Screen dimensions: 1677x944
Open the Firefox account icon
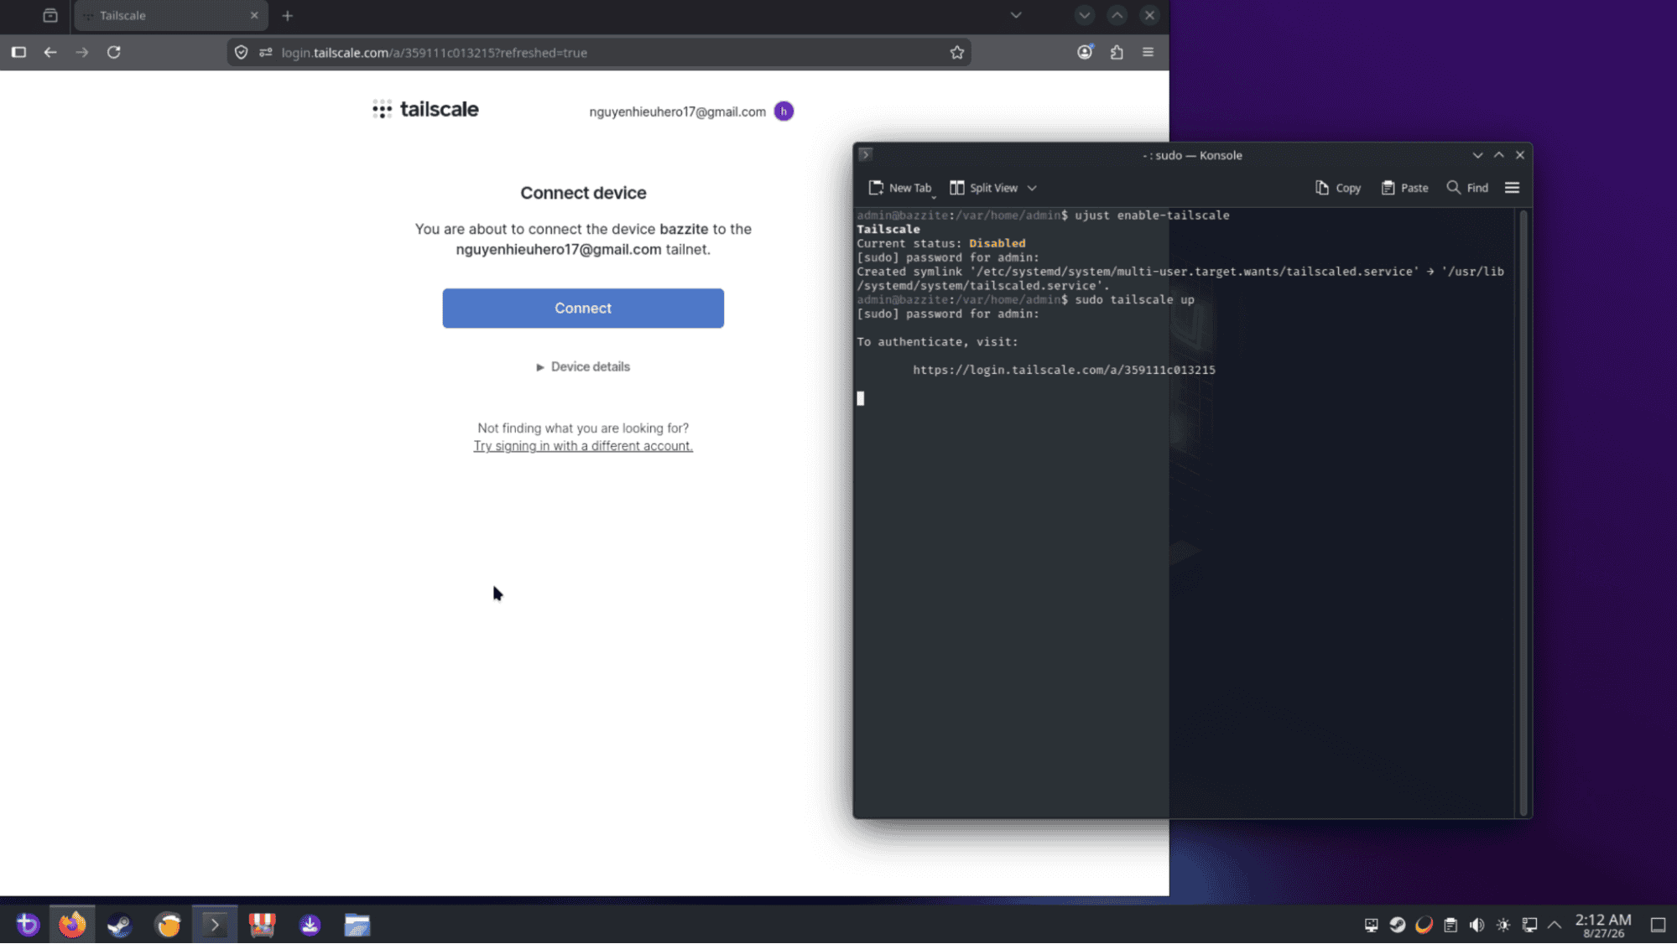1085,52
